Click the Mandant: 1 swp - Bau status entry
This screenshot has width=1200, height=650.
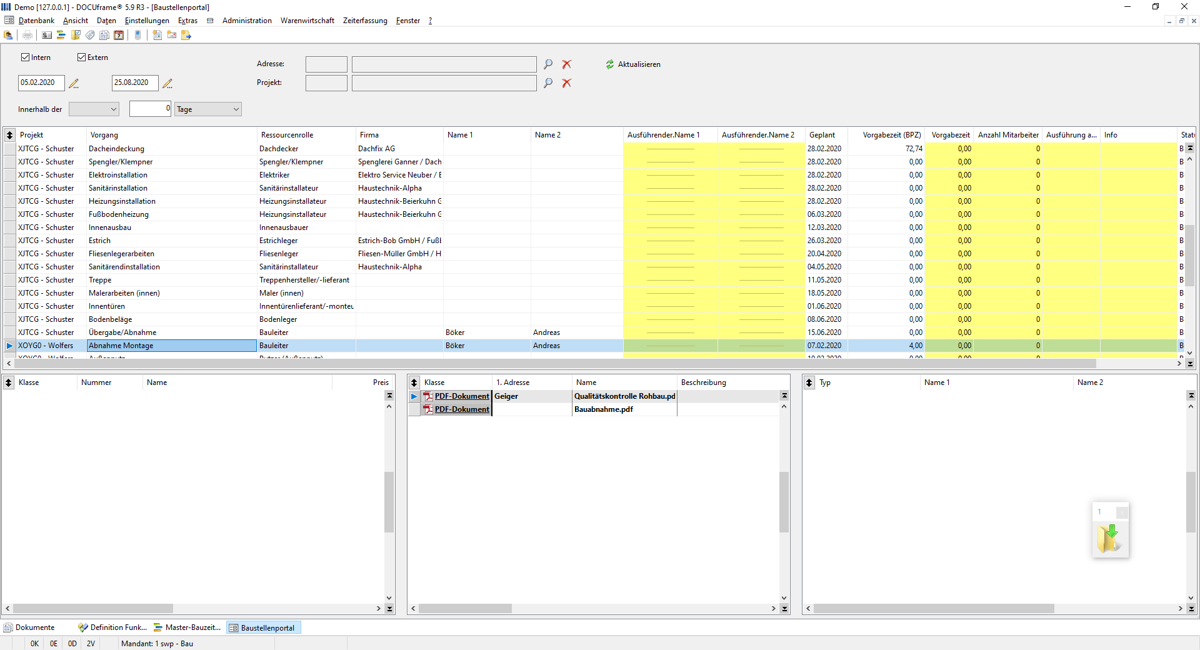[x=157, y=644]
